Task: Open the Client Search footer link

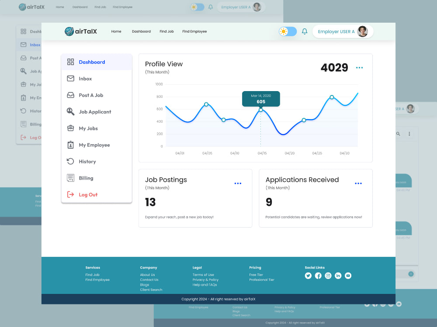Action: click(x=151, y=290)
